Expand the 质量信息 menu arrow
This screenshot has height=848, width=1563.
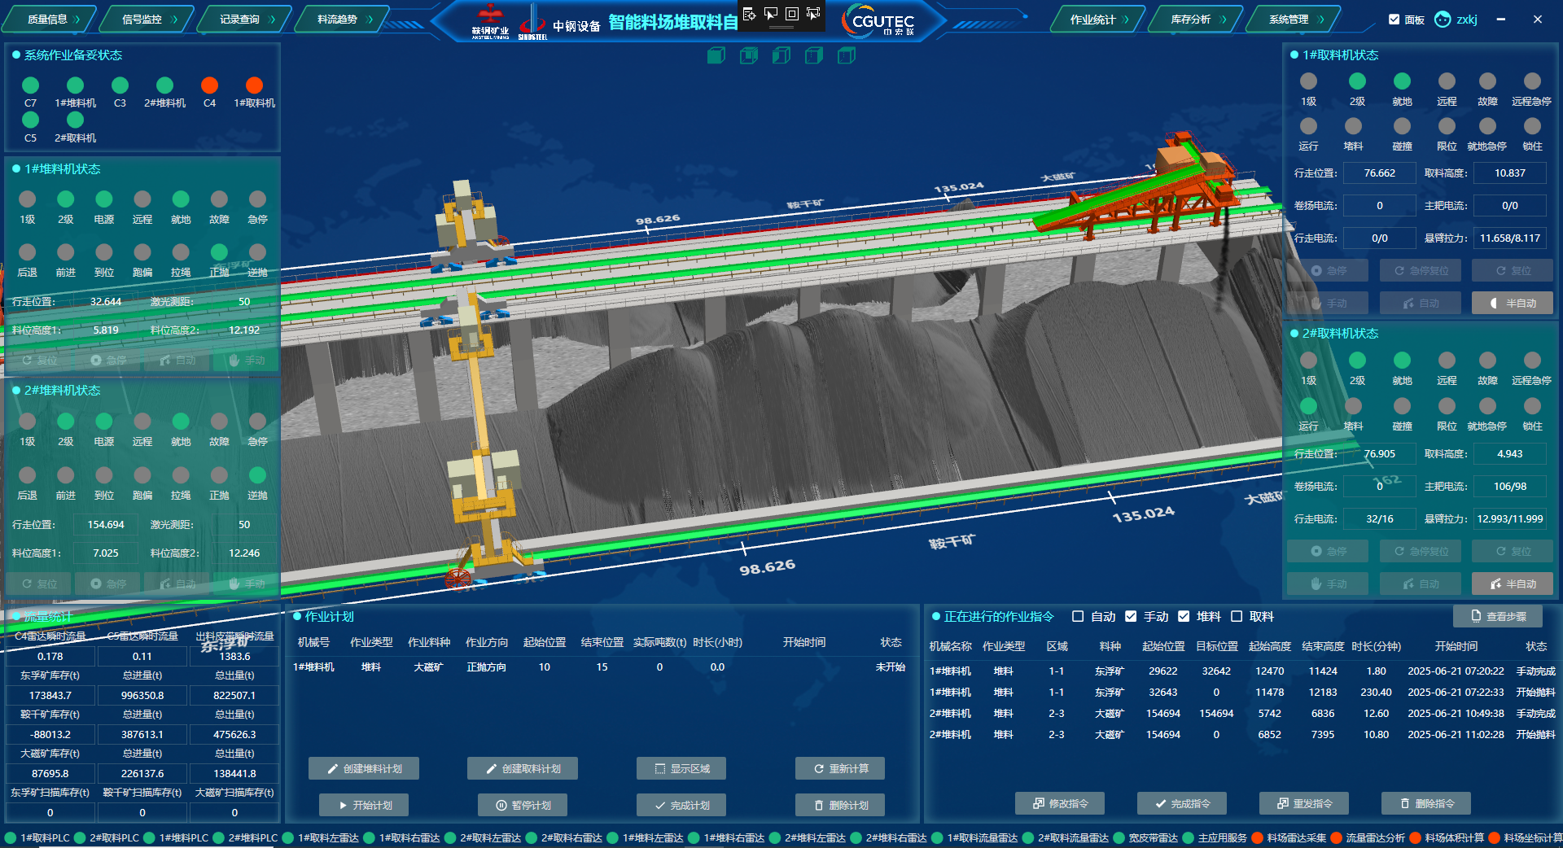(77, 19)
